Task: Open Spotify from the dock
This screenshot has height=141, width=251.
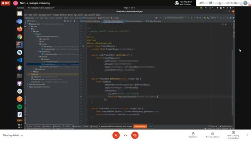Action: (x=20, y=107)
